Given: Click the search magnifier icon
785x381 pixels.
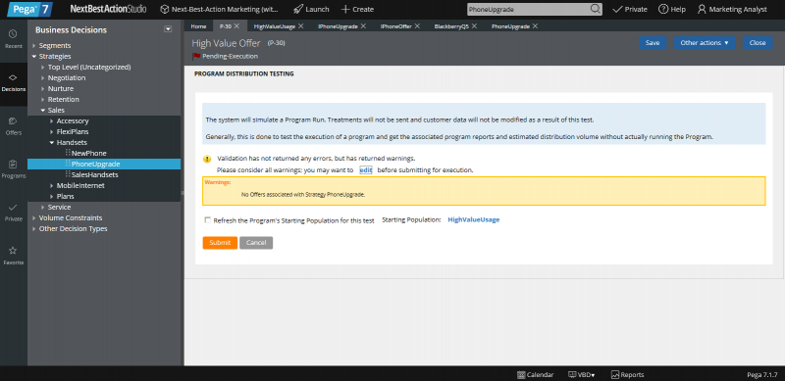Looking at the screenshot, I should click(595, 9).
